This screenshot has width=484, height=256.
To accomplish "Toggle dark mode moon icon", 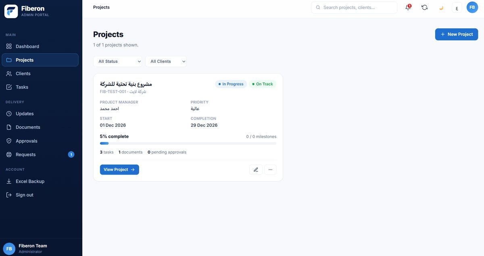I will [x=441, y=8].
